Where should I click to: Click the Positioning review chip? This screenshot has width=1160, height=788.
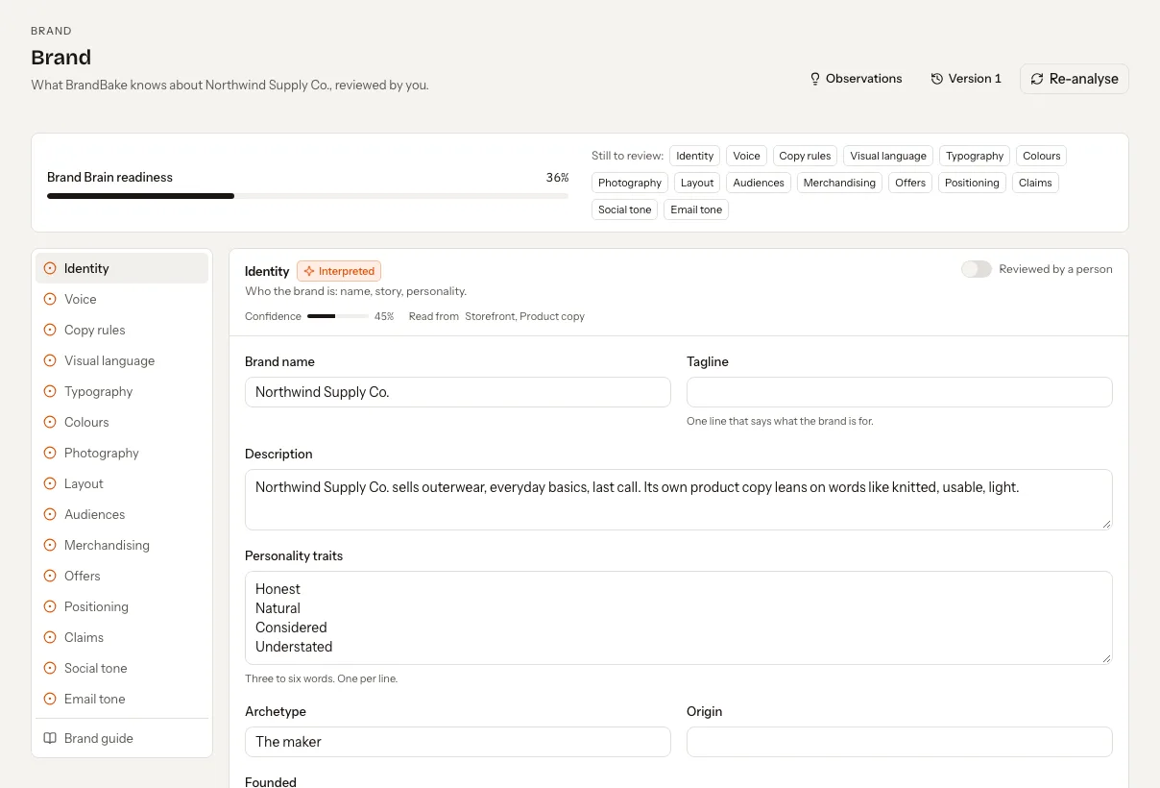tap(972, 183)
